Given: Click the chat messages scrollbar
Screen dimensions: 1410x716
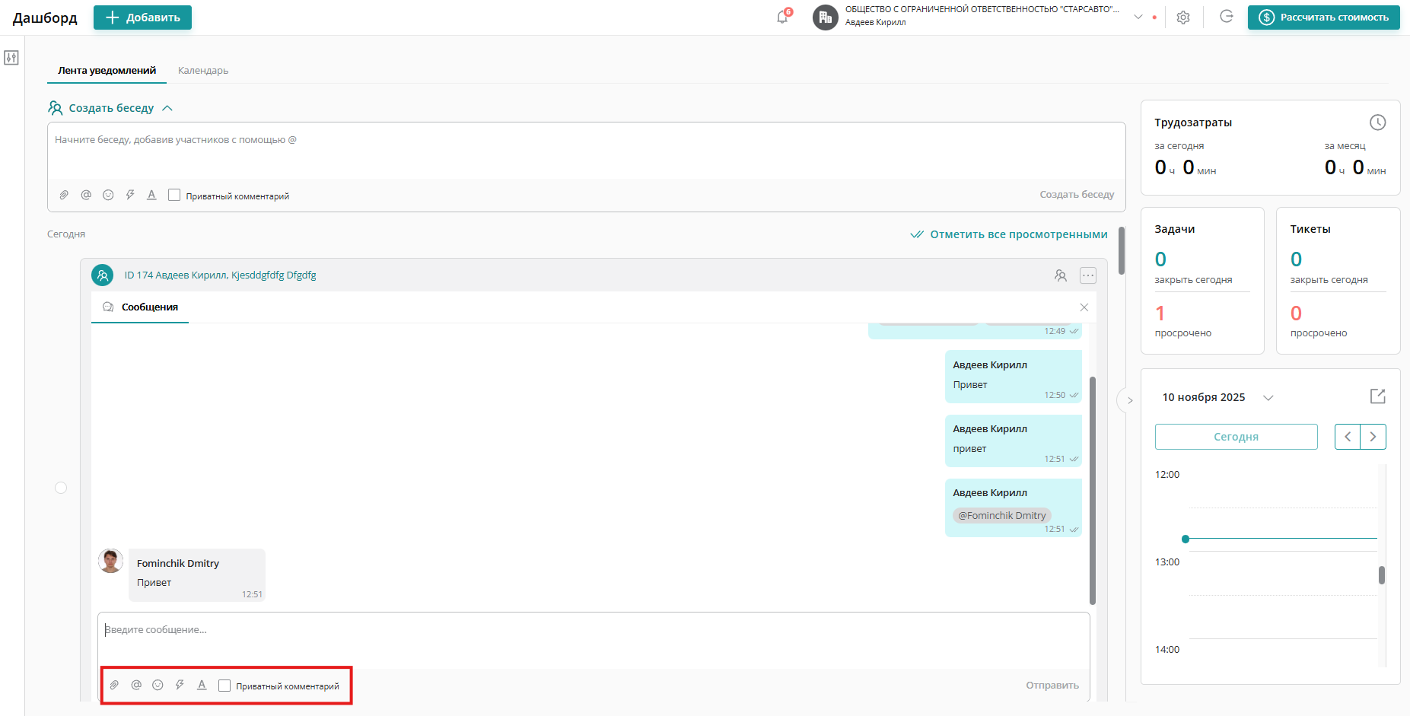Looking at the screenshot, I should (1093, 491).
